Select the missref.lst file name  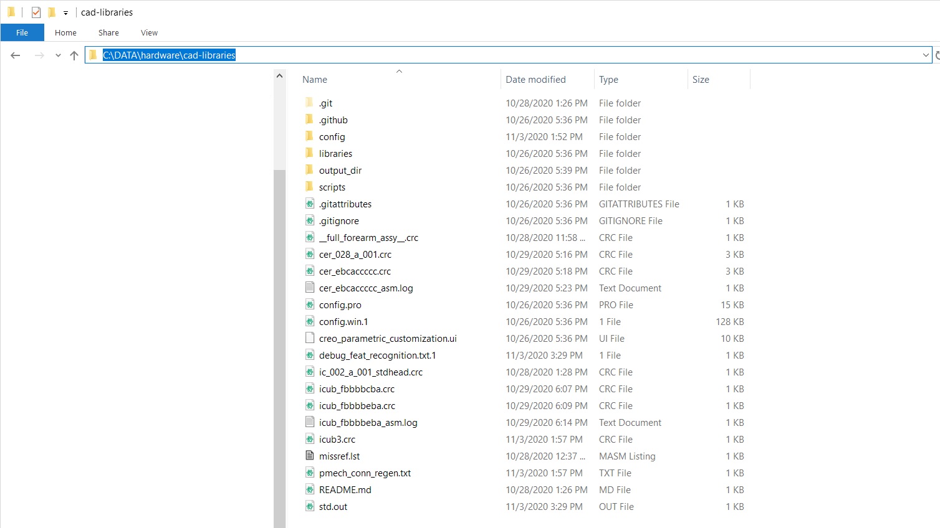pyautogui.click(x=340, y=456)
